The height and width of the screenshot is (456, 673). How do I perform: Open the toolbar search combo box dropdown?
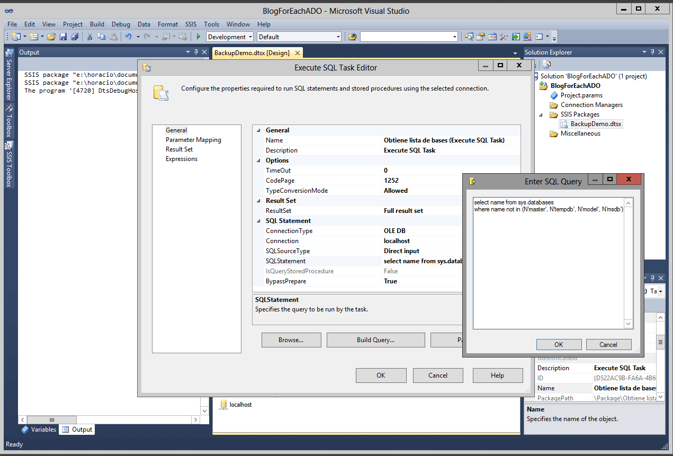pos(455,37)
